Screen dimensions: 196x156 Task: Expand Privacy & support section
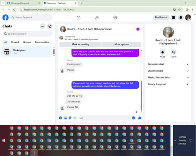(168, 84)
